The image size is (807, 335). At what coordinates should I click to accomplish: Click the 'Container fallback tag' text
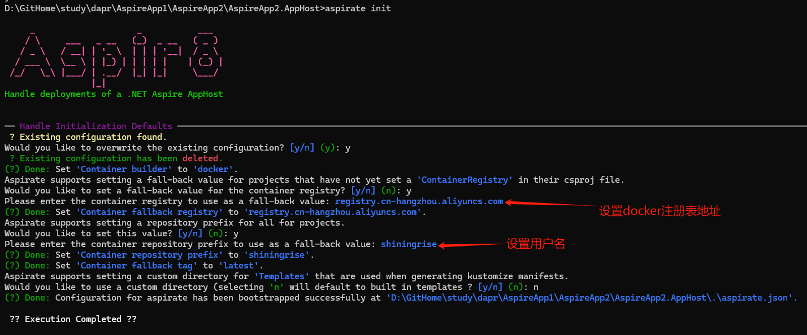(137, 266)
